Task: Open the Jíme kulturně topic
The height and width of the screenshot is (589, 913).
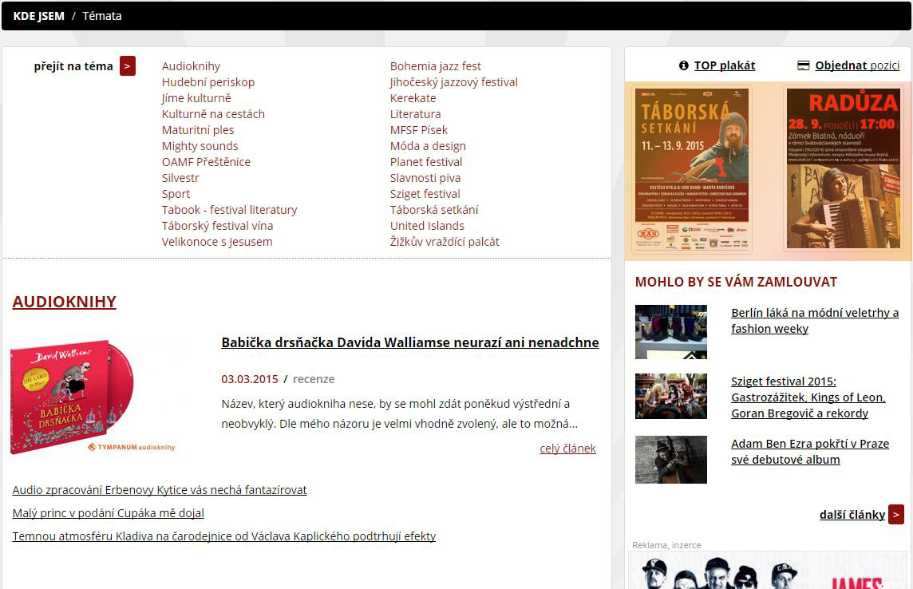Action: click(x=196, y=98)
